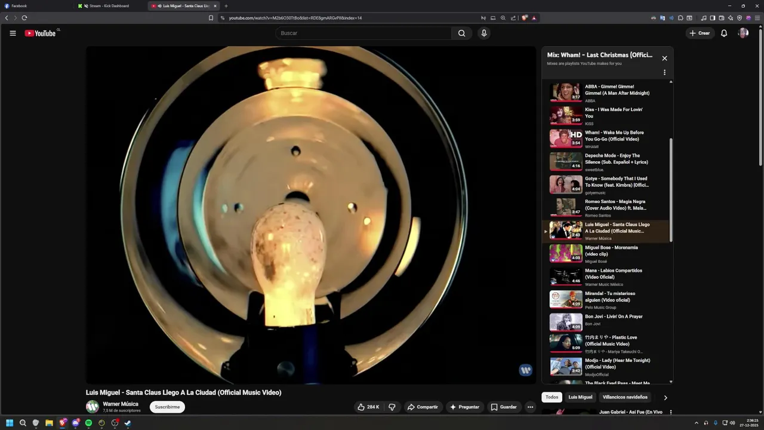Open Spotify from the taskbar

coord(88,423)
